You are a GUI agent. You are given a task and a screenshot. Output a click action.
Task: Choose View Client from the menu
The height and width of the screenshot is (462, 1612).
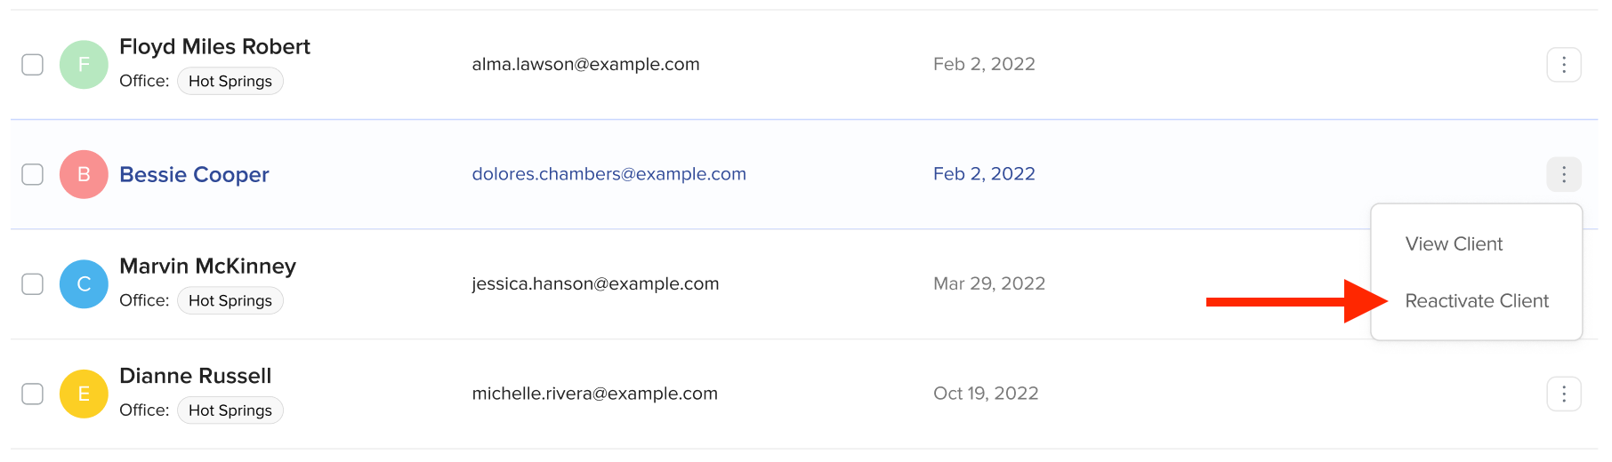point(1454,244)
